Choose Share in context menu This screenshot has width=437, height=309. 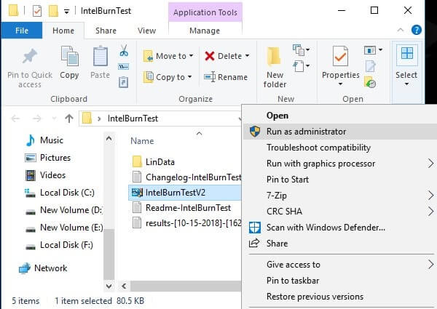click(340, 244)
